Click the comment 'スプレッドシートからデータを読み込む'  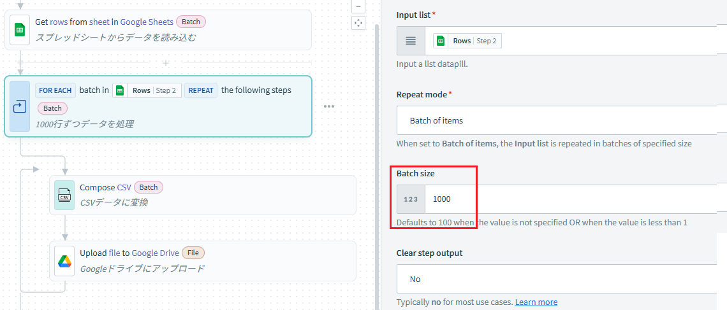(x=115, y=38)
